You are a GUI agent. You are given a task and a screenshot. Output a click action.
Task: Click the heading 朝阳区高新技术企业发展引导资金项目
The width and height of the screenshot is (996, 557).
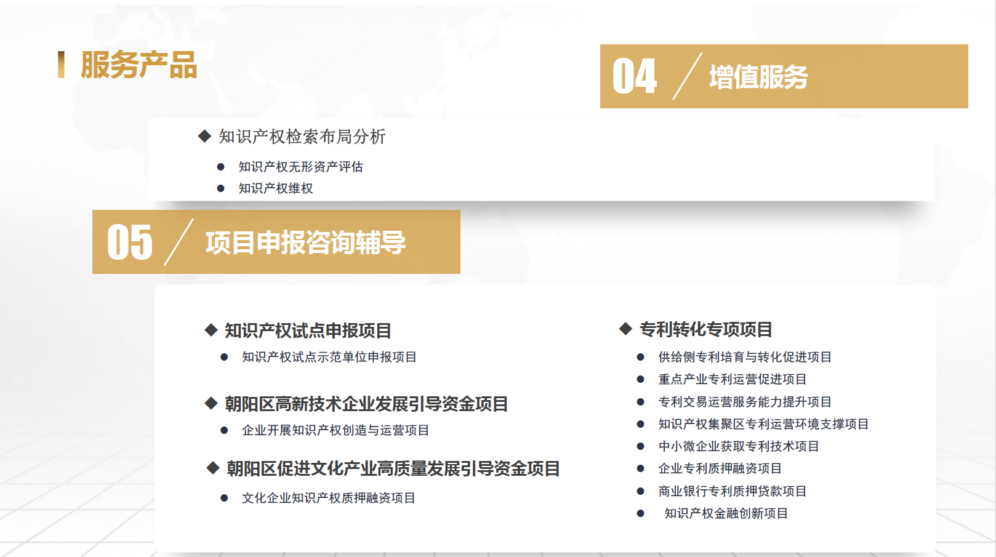click(366, 404)
